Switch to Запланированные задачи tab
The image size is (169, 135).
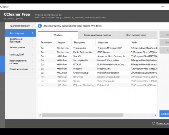point(97,35)
